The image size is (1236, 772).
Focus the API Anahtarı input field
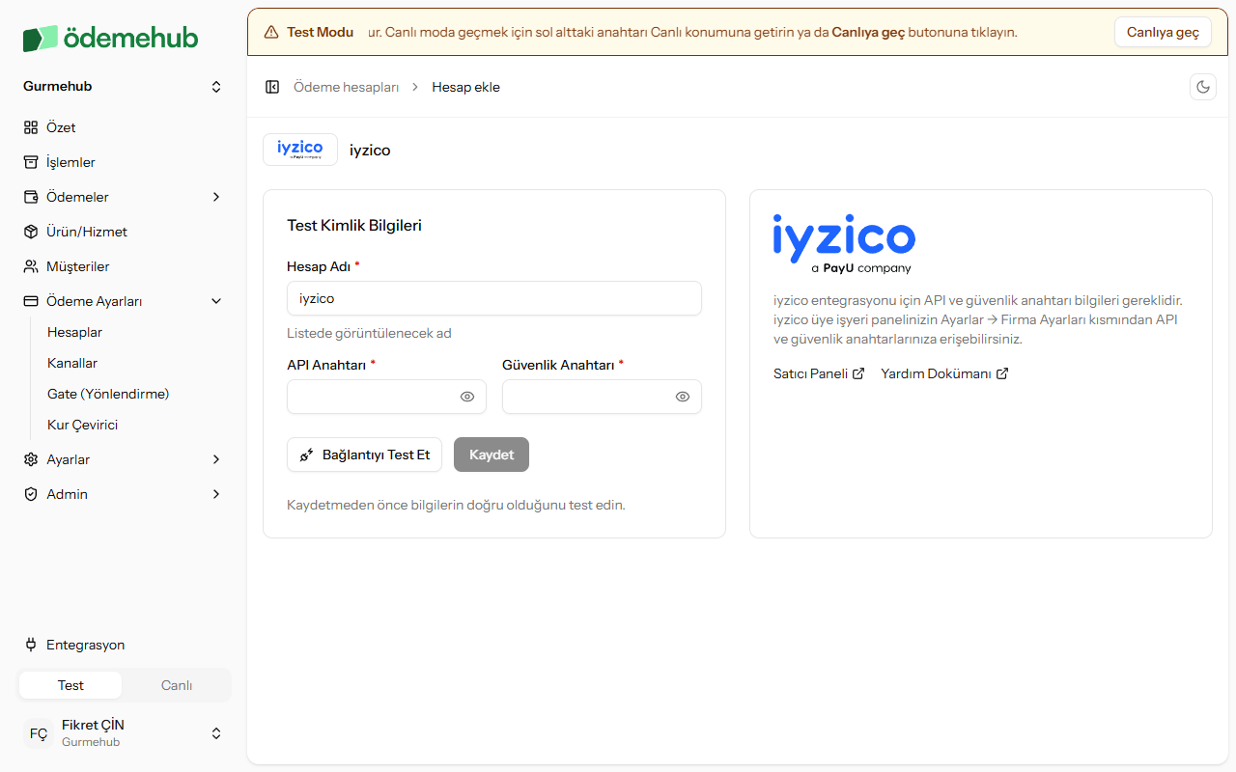pyautogui.click(x=386, y=397)
